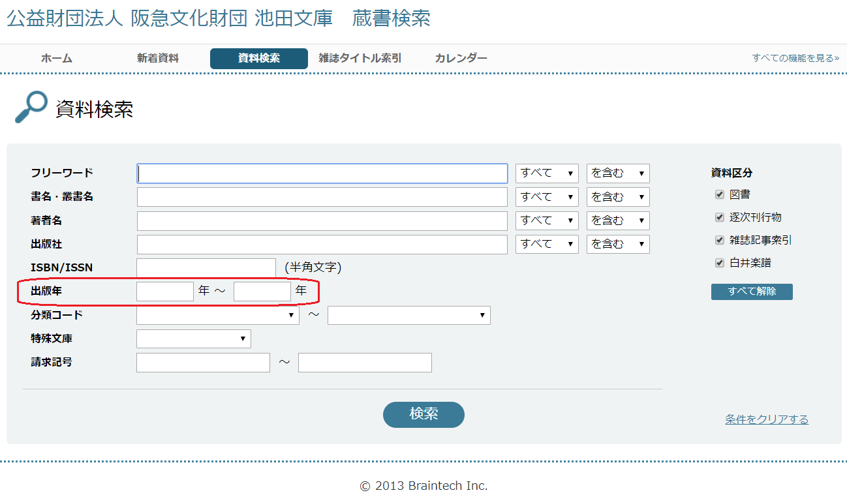Go to the ホーム tab

pyautogui.click(x=57, y=58)
